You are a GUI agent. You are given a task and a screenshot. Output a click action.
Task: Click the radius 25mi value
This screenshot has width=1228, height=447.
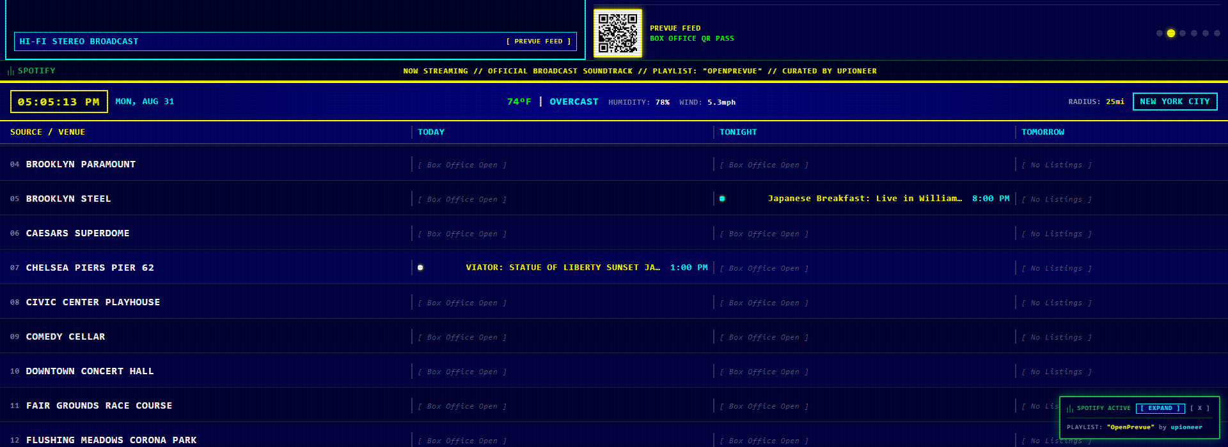[x=1115, y=102]
